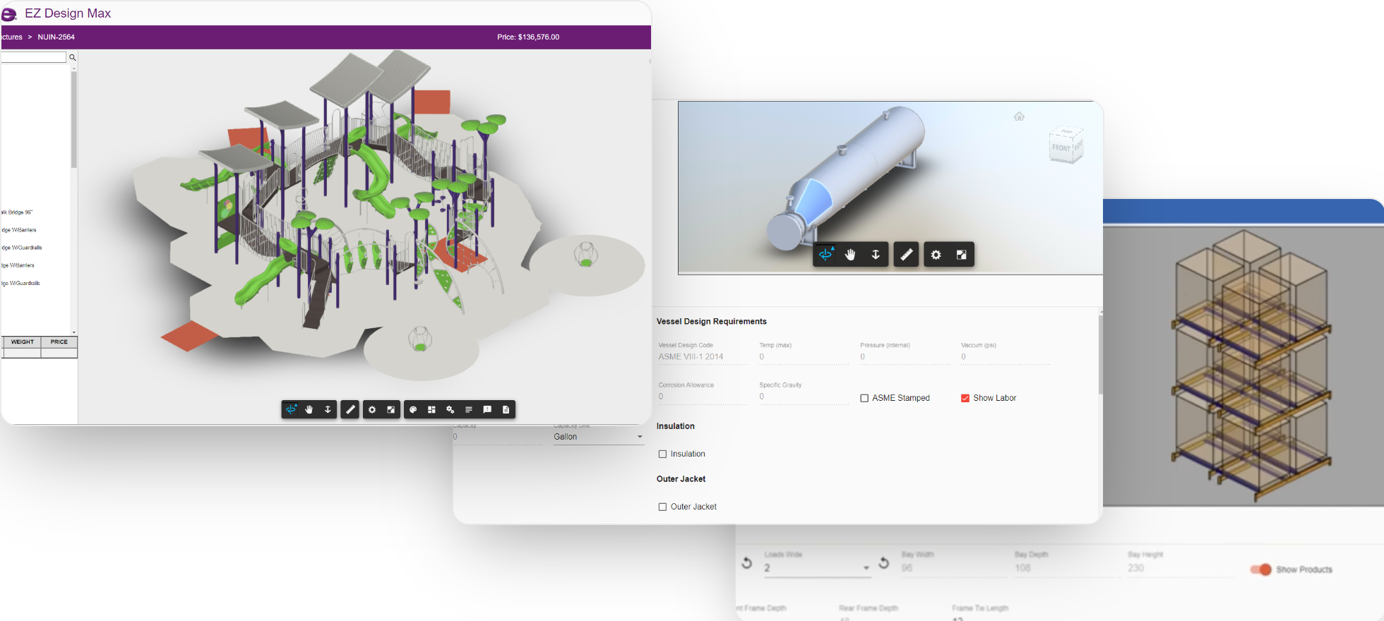Click the Vessel Design Code field
The width and height of the screenshot is (1384, 621).
click(x=703, y=356)
